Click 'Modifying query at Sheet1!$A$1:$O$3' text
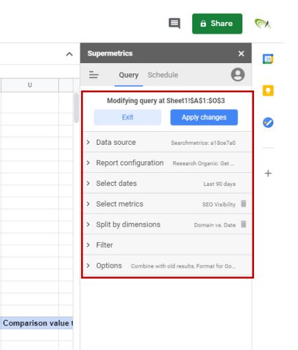 pos(165,101)
